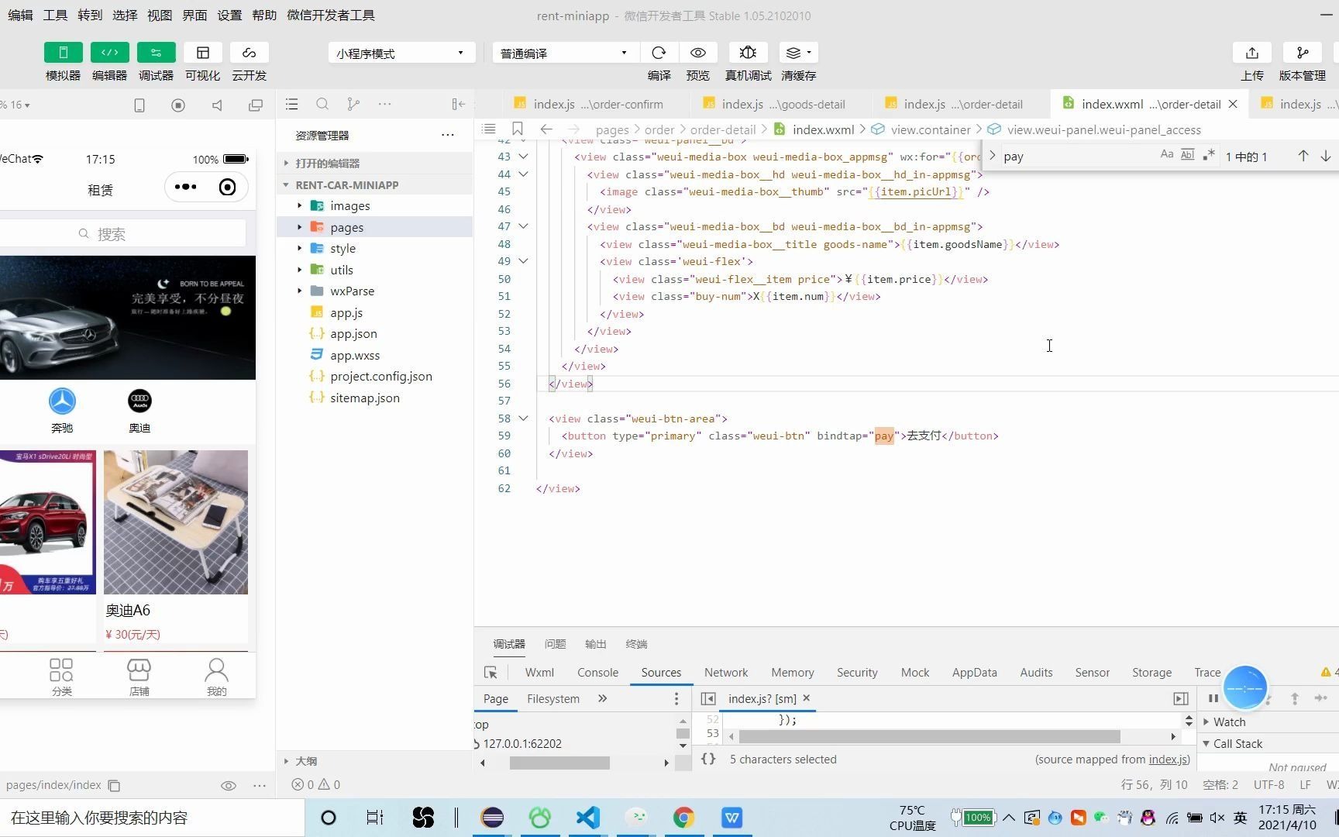
Task: Click the 编译 compile icon
Action: click(x=658, y=52)
